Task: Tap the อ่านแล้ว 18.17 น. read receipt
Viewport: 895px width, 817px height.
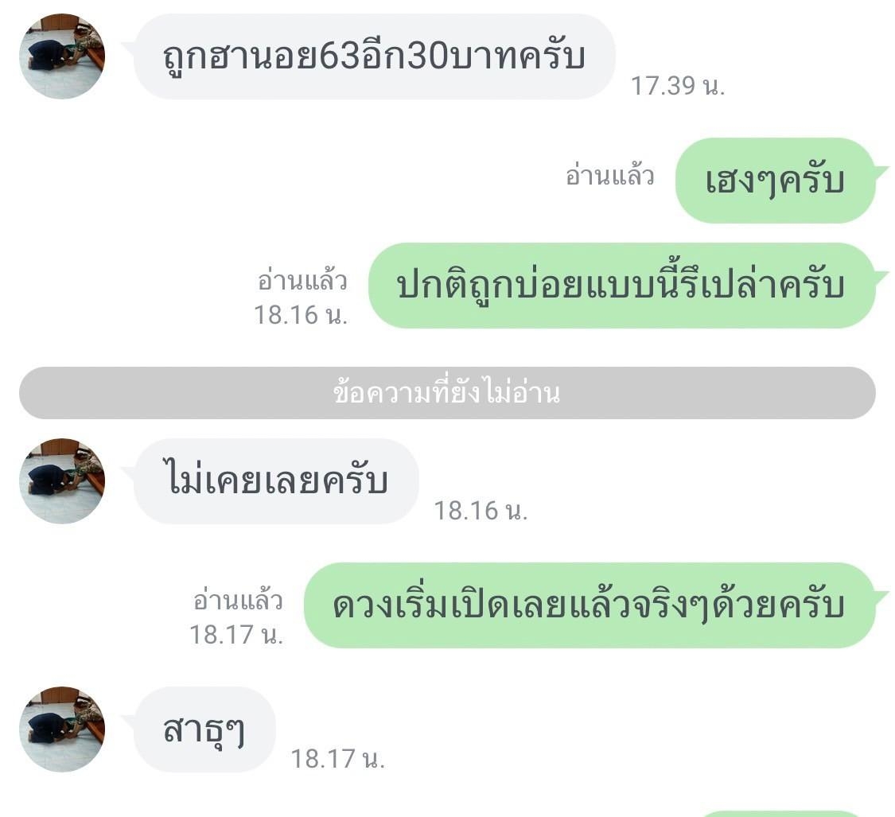Action: point(237,618)
